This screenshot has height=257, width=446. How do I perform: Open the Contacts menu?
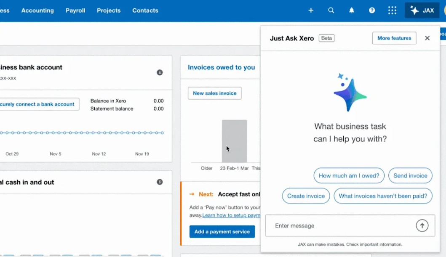coord(145,11)
